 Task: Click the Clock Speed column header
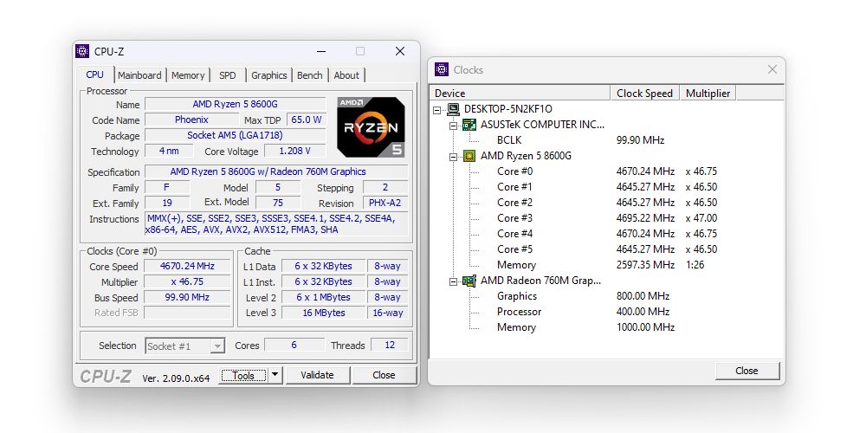pyautogui.click(x=644, y=93)
